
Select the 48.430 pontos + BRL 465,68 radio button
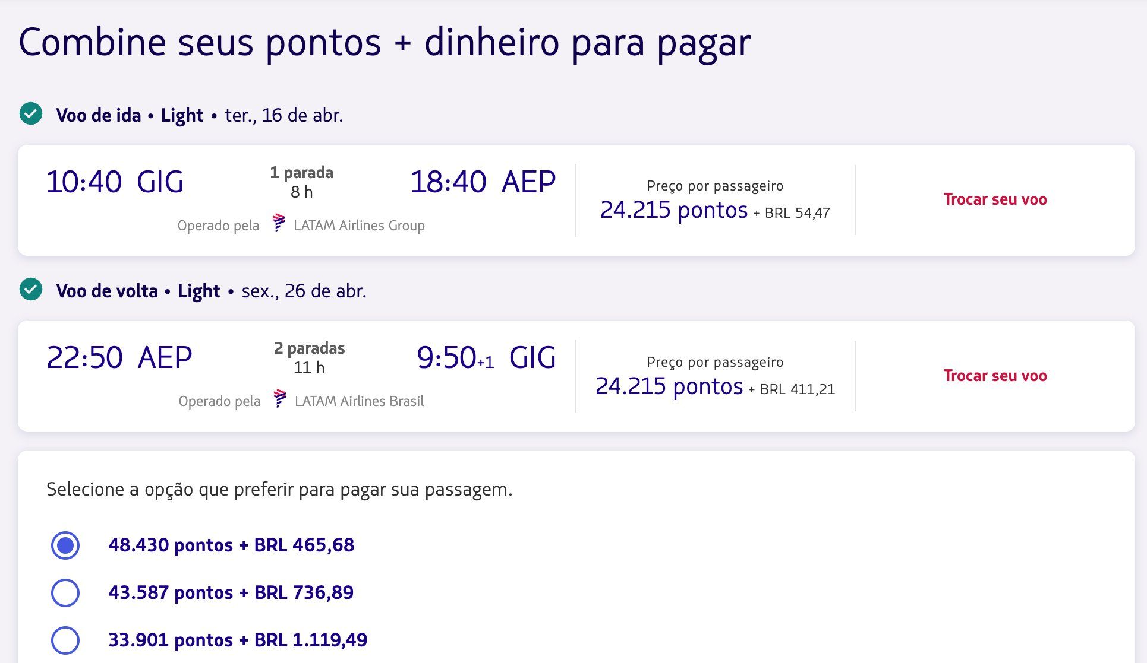point(65,545)
